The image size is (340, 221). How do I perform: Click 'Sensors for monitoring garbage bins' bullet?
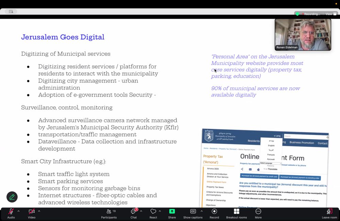[x=89, y=188]
